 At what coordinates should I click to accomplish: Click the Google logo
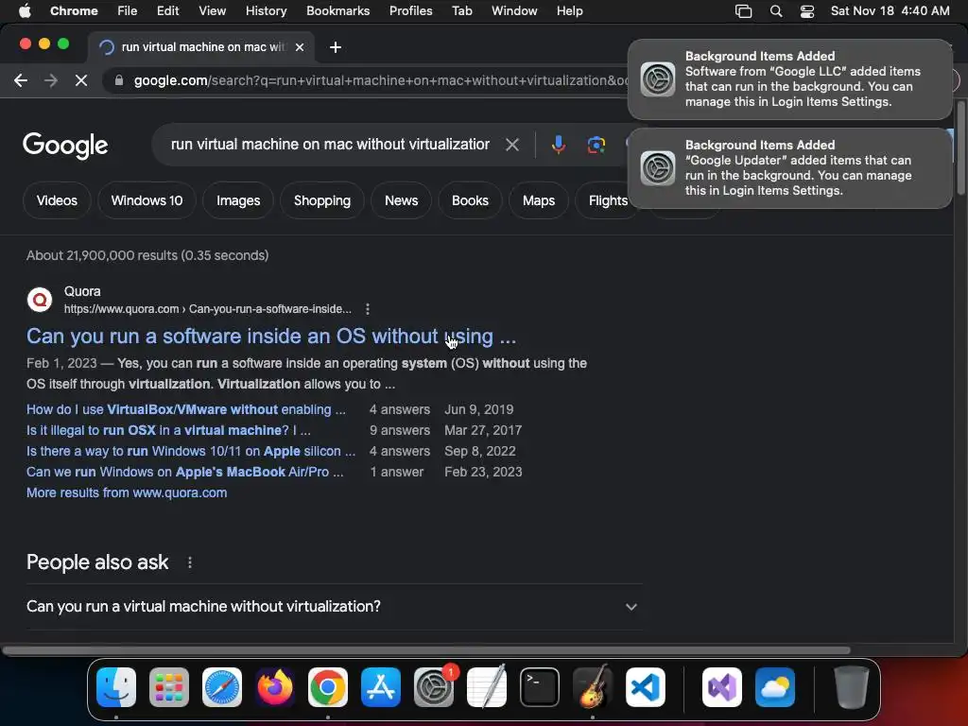(65, 146)
